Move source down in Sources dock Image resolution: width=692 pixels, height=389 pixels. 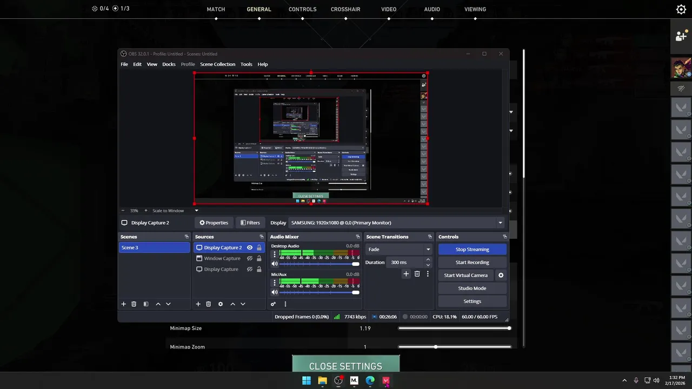pyautogui.click(x=243, y=304)
